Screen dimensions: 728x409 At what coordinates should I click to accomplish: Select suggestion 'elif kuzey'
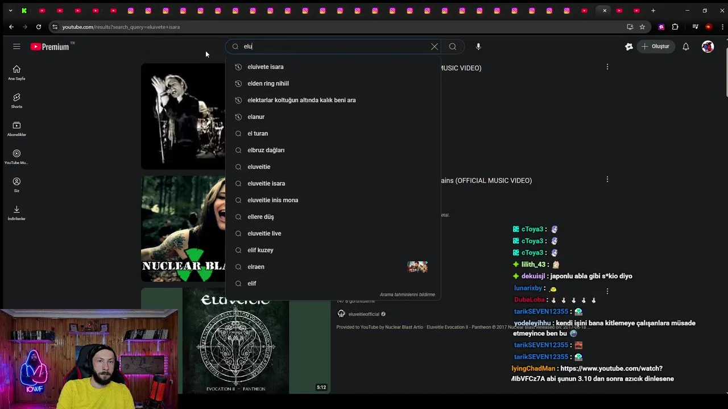pos(333,250)
